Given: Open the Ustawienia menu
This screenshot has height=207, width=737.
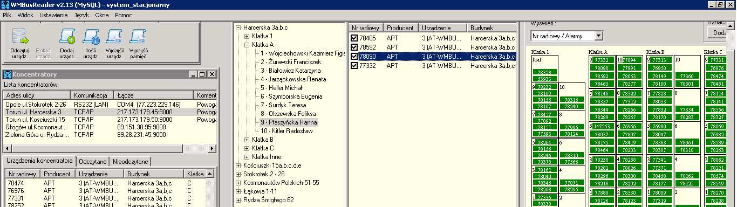Looking at the screenshot, I should point(53,15).
